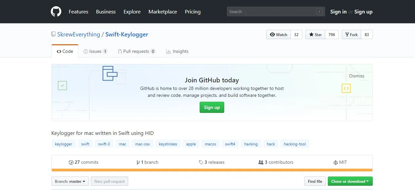Open the 3 releases page
Viewport: 415px width, 190px height.
212,162
